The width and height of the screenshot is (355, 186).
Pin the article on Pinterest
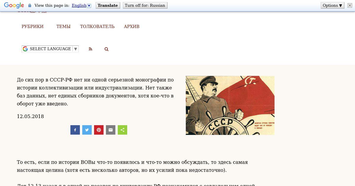99,130
